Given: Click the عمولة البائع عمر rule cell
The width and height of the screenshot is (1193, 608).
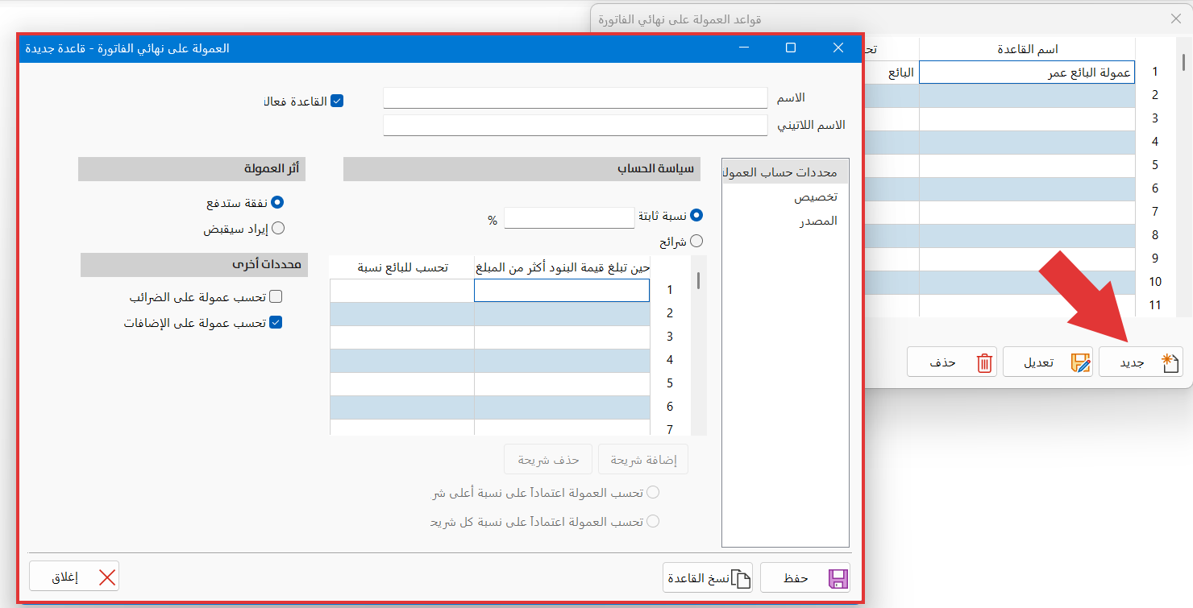Looking at the screenshot, I should coord(1027,72).
